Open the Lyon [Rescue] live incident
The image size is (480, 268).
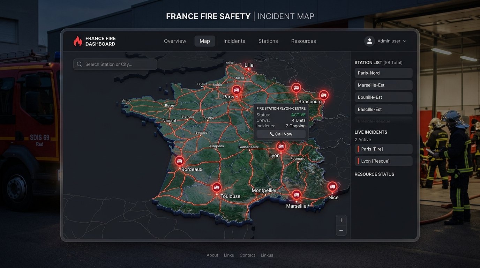coord(383,161)
